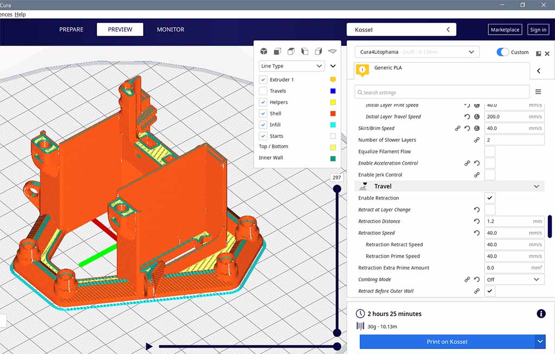The width and height of the screenshot is (555, 354).
Task: Switch to the top-down view icon
Action: 291,51
